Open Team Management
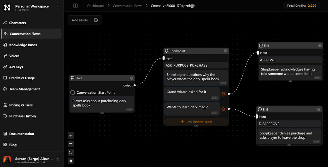The width and height of the screenshot is (328, 167). tap(31, 89)
